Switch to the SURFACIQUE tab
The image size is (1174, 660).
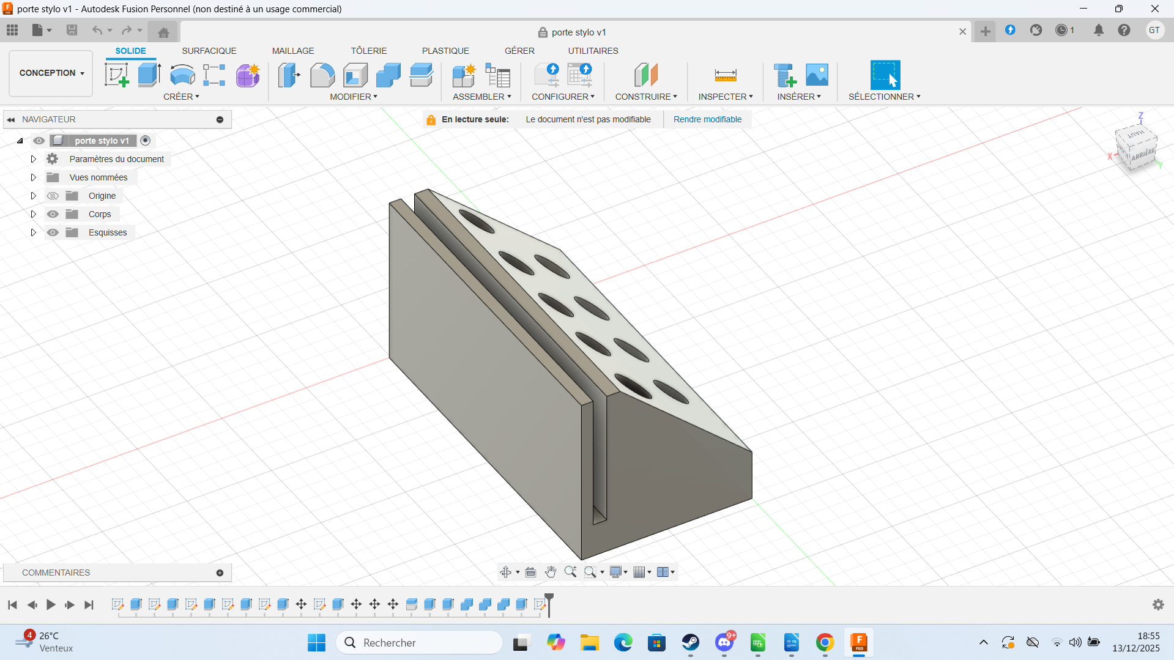209,51
